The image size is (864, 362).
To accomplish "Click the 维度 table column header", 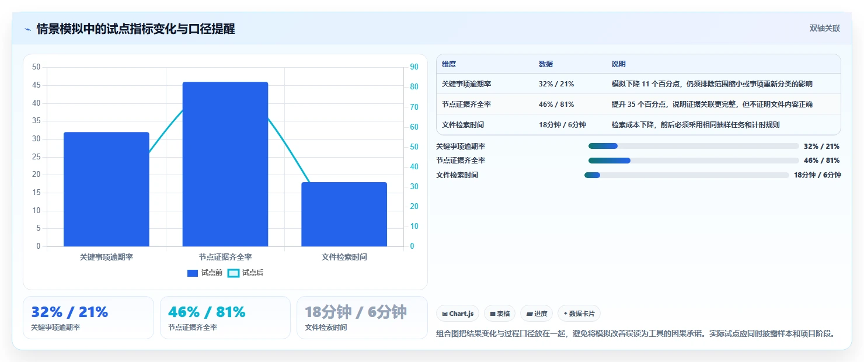I will (x=449, y=64).
